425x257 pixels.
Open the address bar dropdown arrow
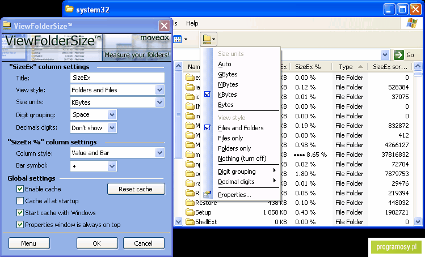[x=385, y=55]
